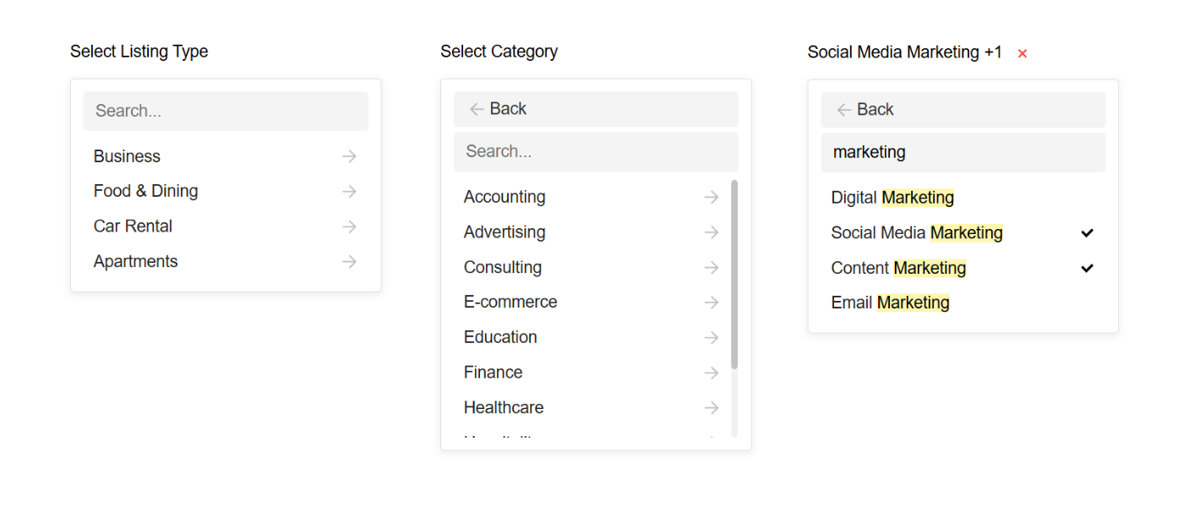Expand the E-commerce category
The image size is (1178, 518).
510,303
